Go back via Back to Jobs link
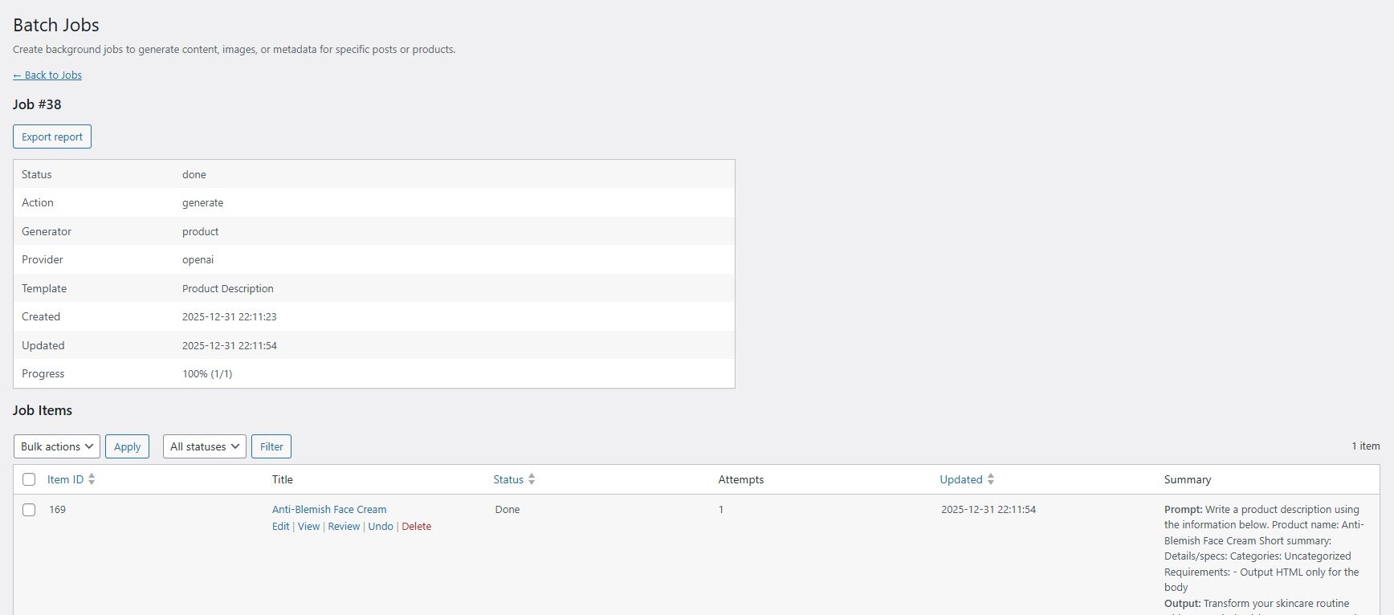 coord(47,75)
